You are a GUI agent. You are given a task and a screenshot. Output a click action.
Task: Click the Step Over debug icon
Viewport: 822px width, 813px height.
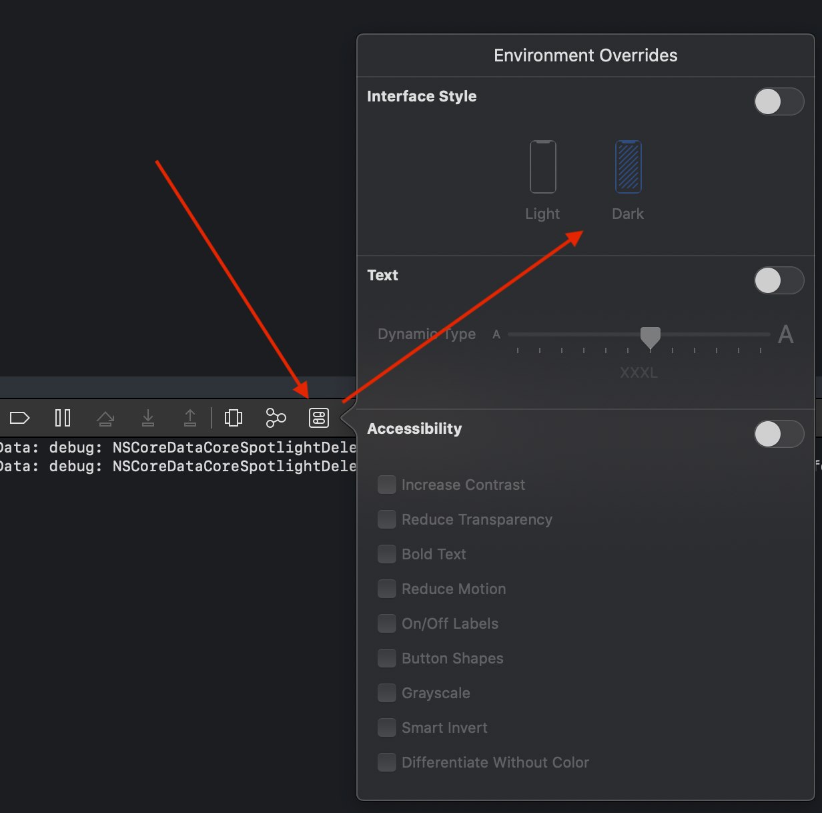[x=105, y=419]
